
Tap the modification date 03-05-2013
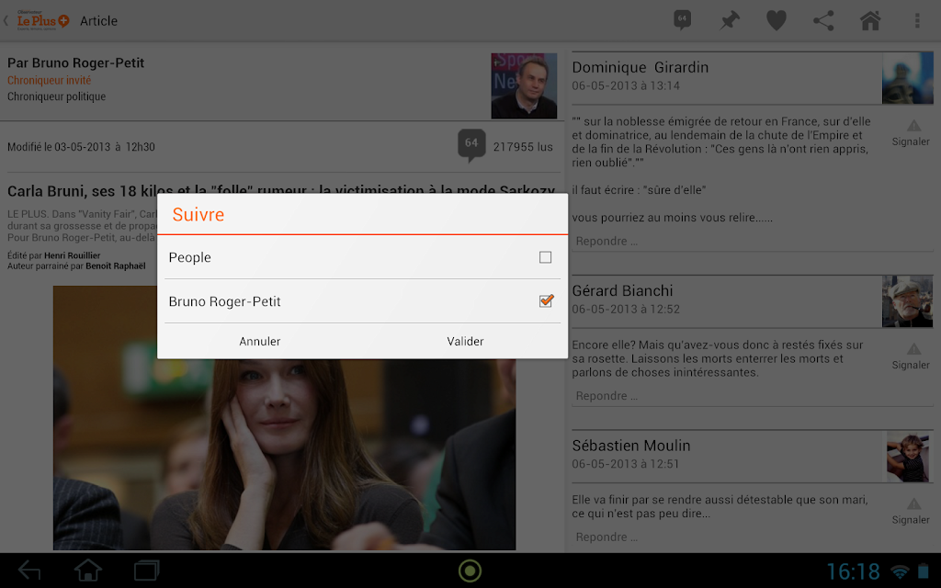pyautogui.click(x=82, y=147)
